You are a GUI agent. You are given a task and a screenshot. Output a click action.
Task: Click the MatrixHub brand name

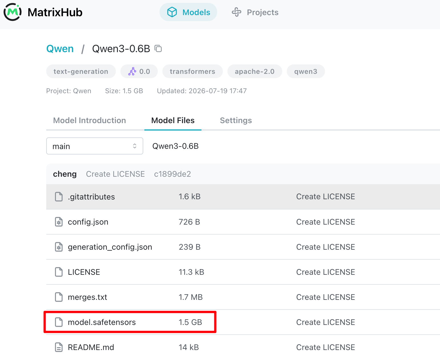click(x=55, y=12)
